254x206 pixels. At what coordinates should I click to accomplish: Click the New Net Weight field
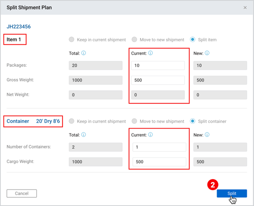tap(220, 95)
